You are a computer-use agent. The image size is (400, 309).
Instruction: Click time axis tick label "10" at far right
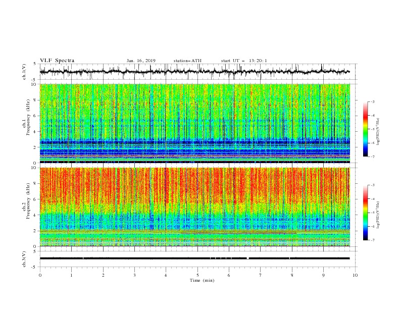click(355, 275)
